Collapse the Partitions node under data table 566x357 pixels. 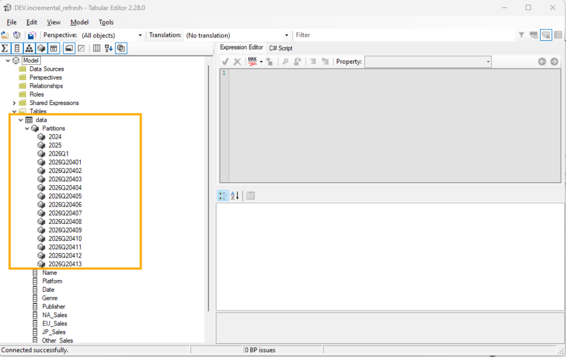point(27,128)
